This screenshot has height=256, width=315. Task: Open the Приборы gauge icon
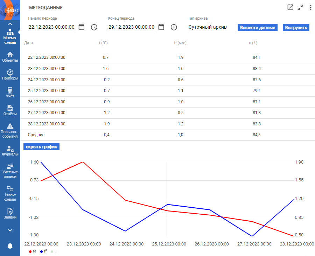tap(10, 72)
